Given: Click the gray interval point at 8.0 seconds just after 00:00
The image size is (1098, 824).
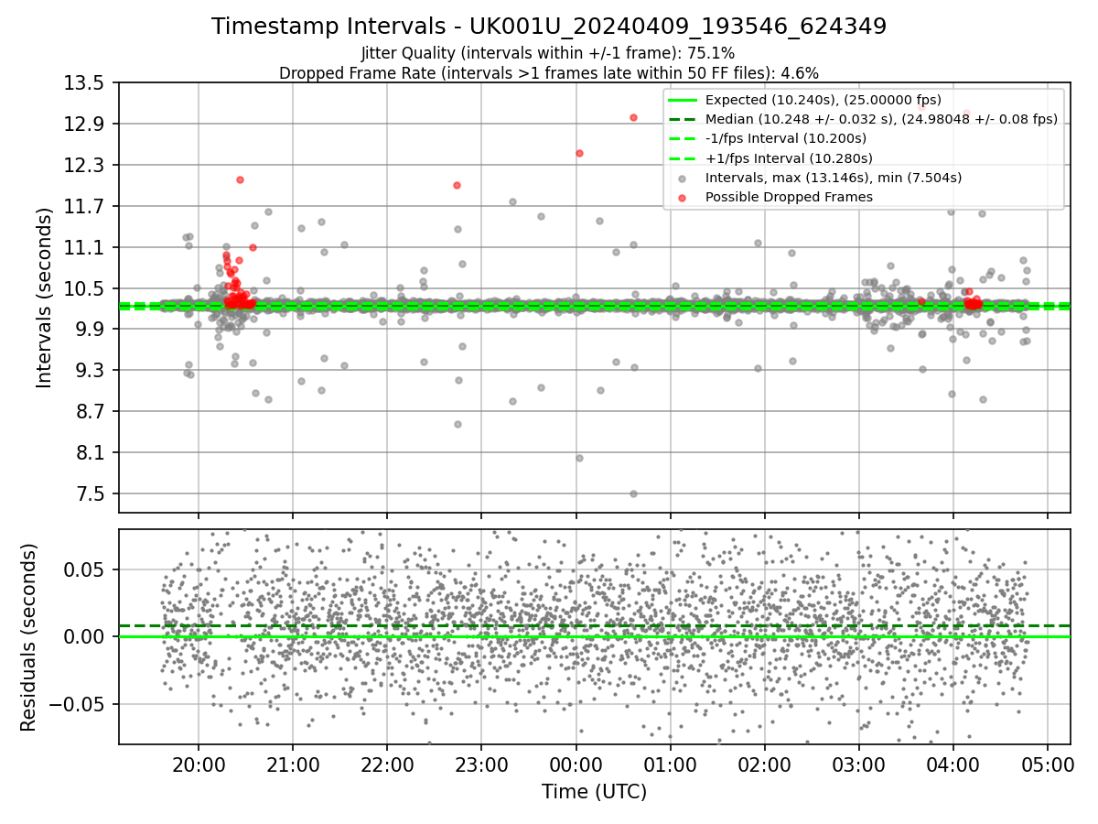Looking at the screenshot, I should [579, 458].
